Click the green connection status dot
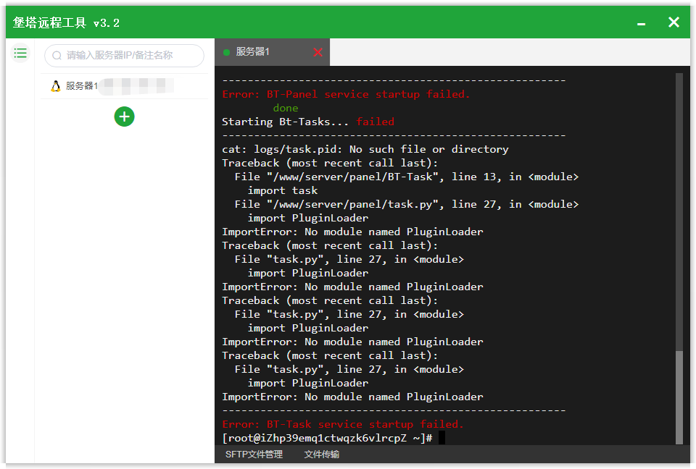This screenshot has height=469, width=696. click(x=226, y=52)
